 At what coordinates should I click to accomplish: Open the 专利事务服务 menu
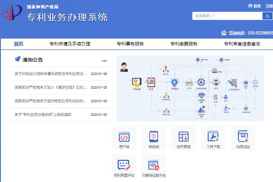point(130,44)
